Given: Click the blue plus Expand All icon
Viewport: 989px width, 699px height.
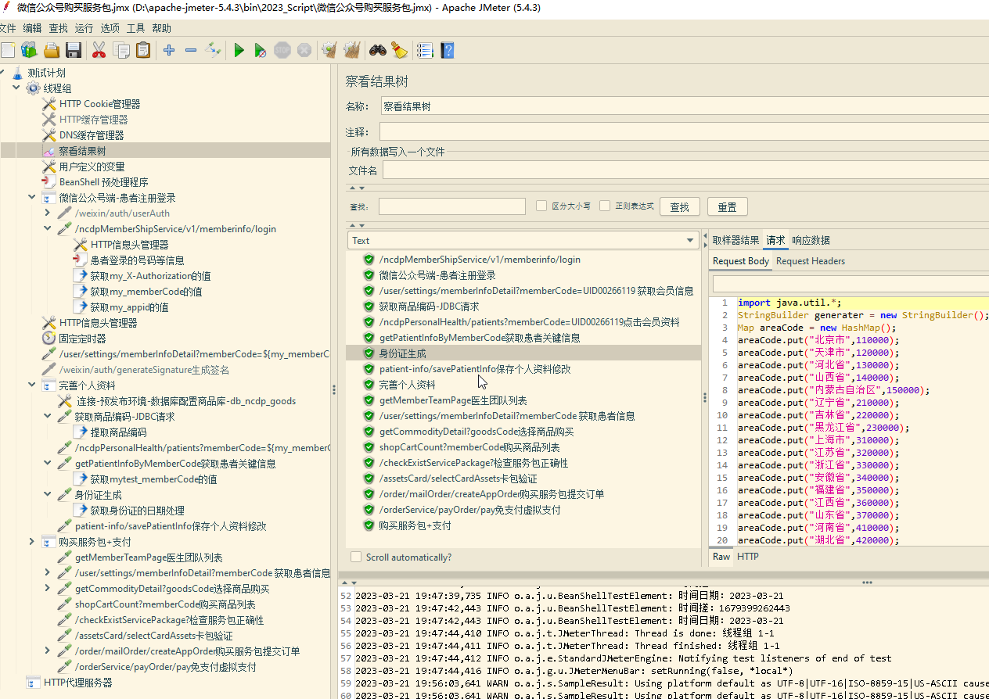Looking at the screenshot, I should pyautogui.click(x=169, y=51).
